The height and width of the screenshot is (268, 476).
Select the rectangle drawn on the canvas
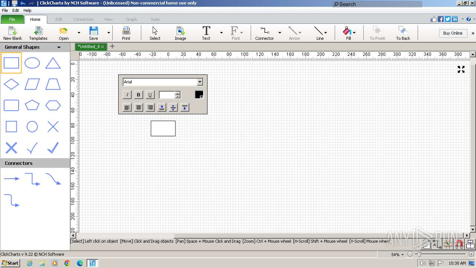[163, 128]
